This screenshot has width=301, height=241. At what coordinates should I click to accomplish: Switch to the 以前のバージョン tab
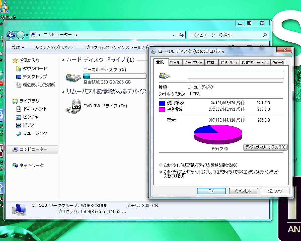(x=255, y=63)
